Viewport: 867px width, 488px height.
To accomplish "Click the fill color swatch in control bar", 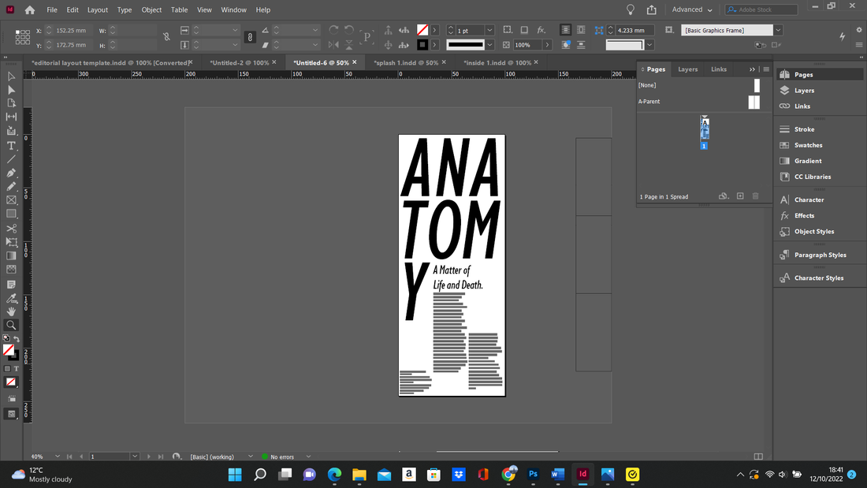I will tap(422, 30).
